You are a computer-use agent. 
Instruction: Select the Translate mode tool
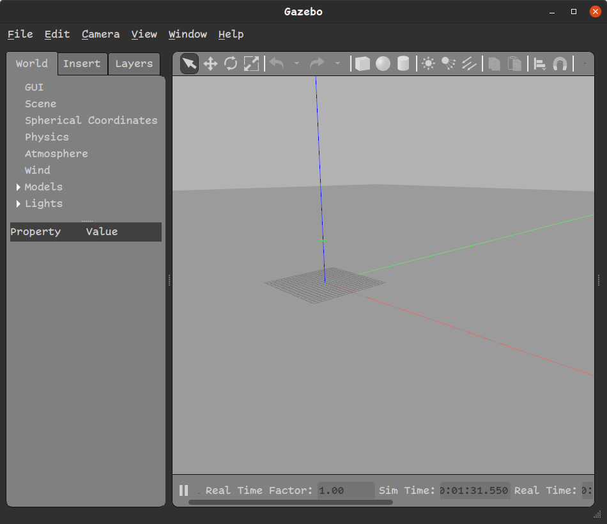click(x=210, y=63)
